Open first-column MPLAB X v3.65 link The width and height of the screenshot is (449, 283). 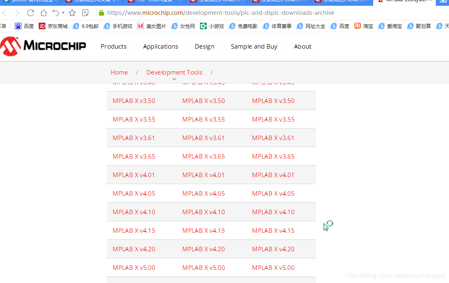[x=134, y=157]
